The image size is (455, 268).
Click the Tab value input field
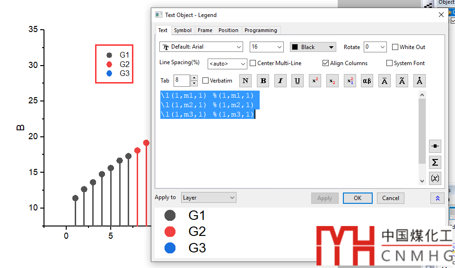(182, 81)
